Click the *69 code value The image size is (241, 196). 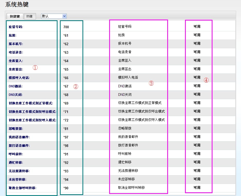pyautogui.click(x=66, y=103)
